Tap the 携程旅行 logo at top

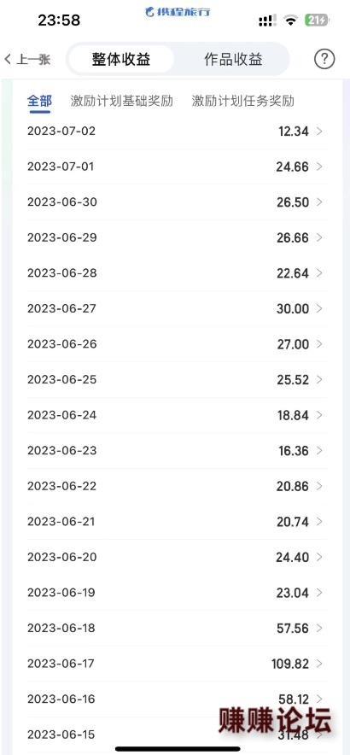[178, 12]
